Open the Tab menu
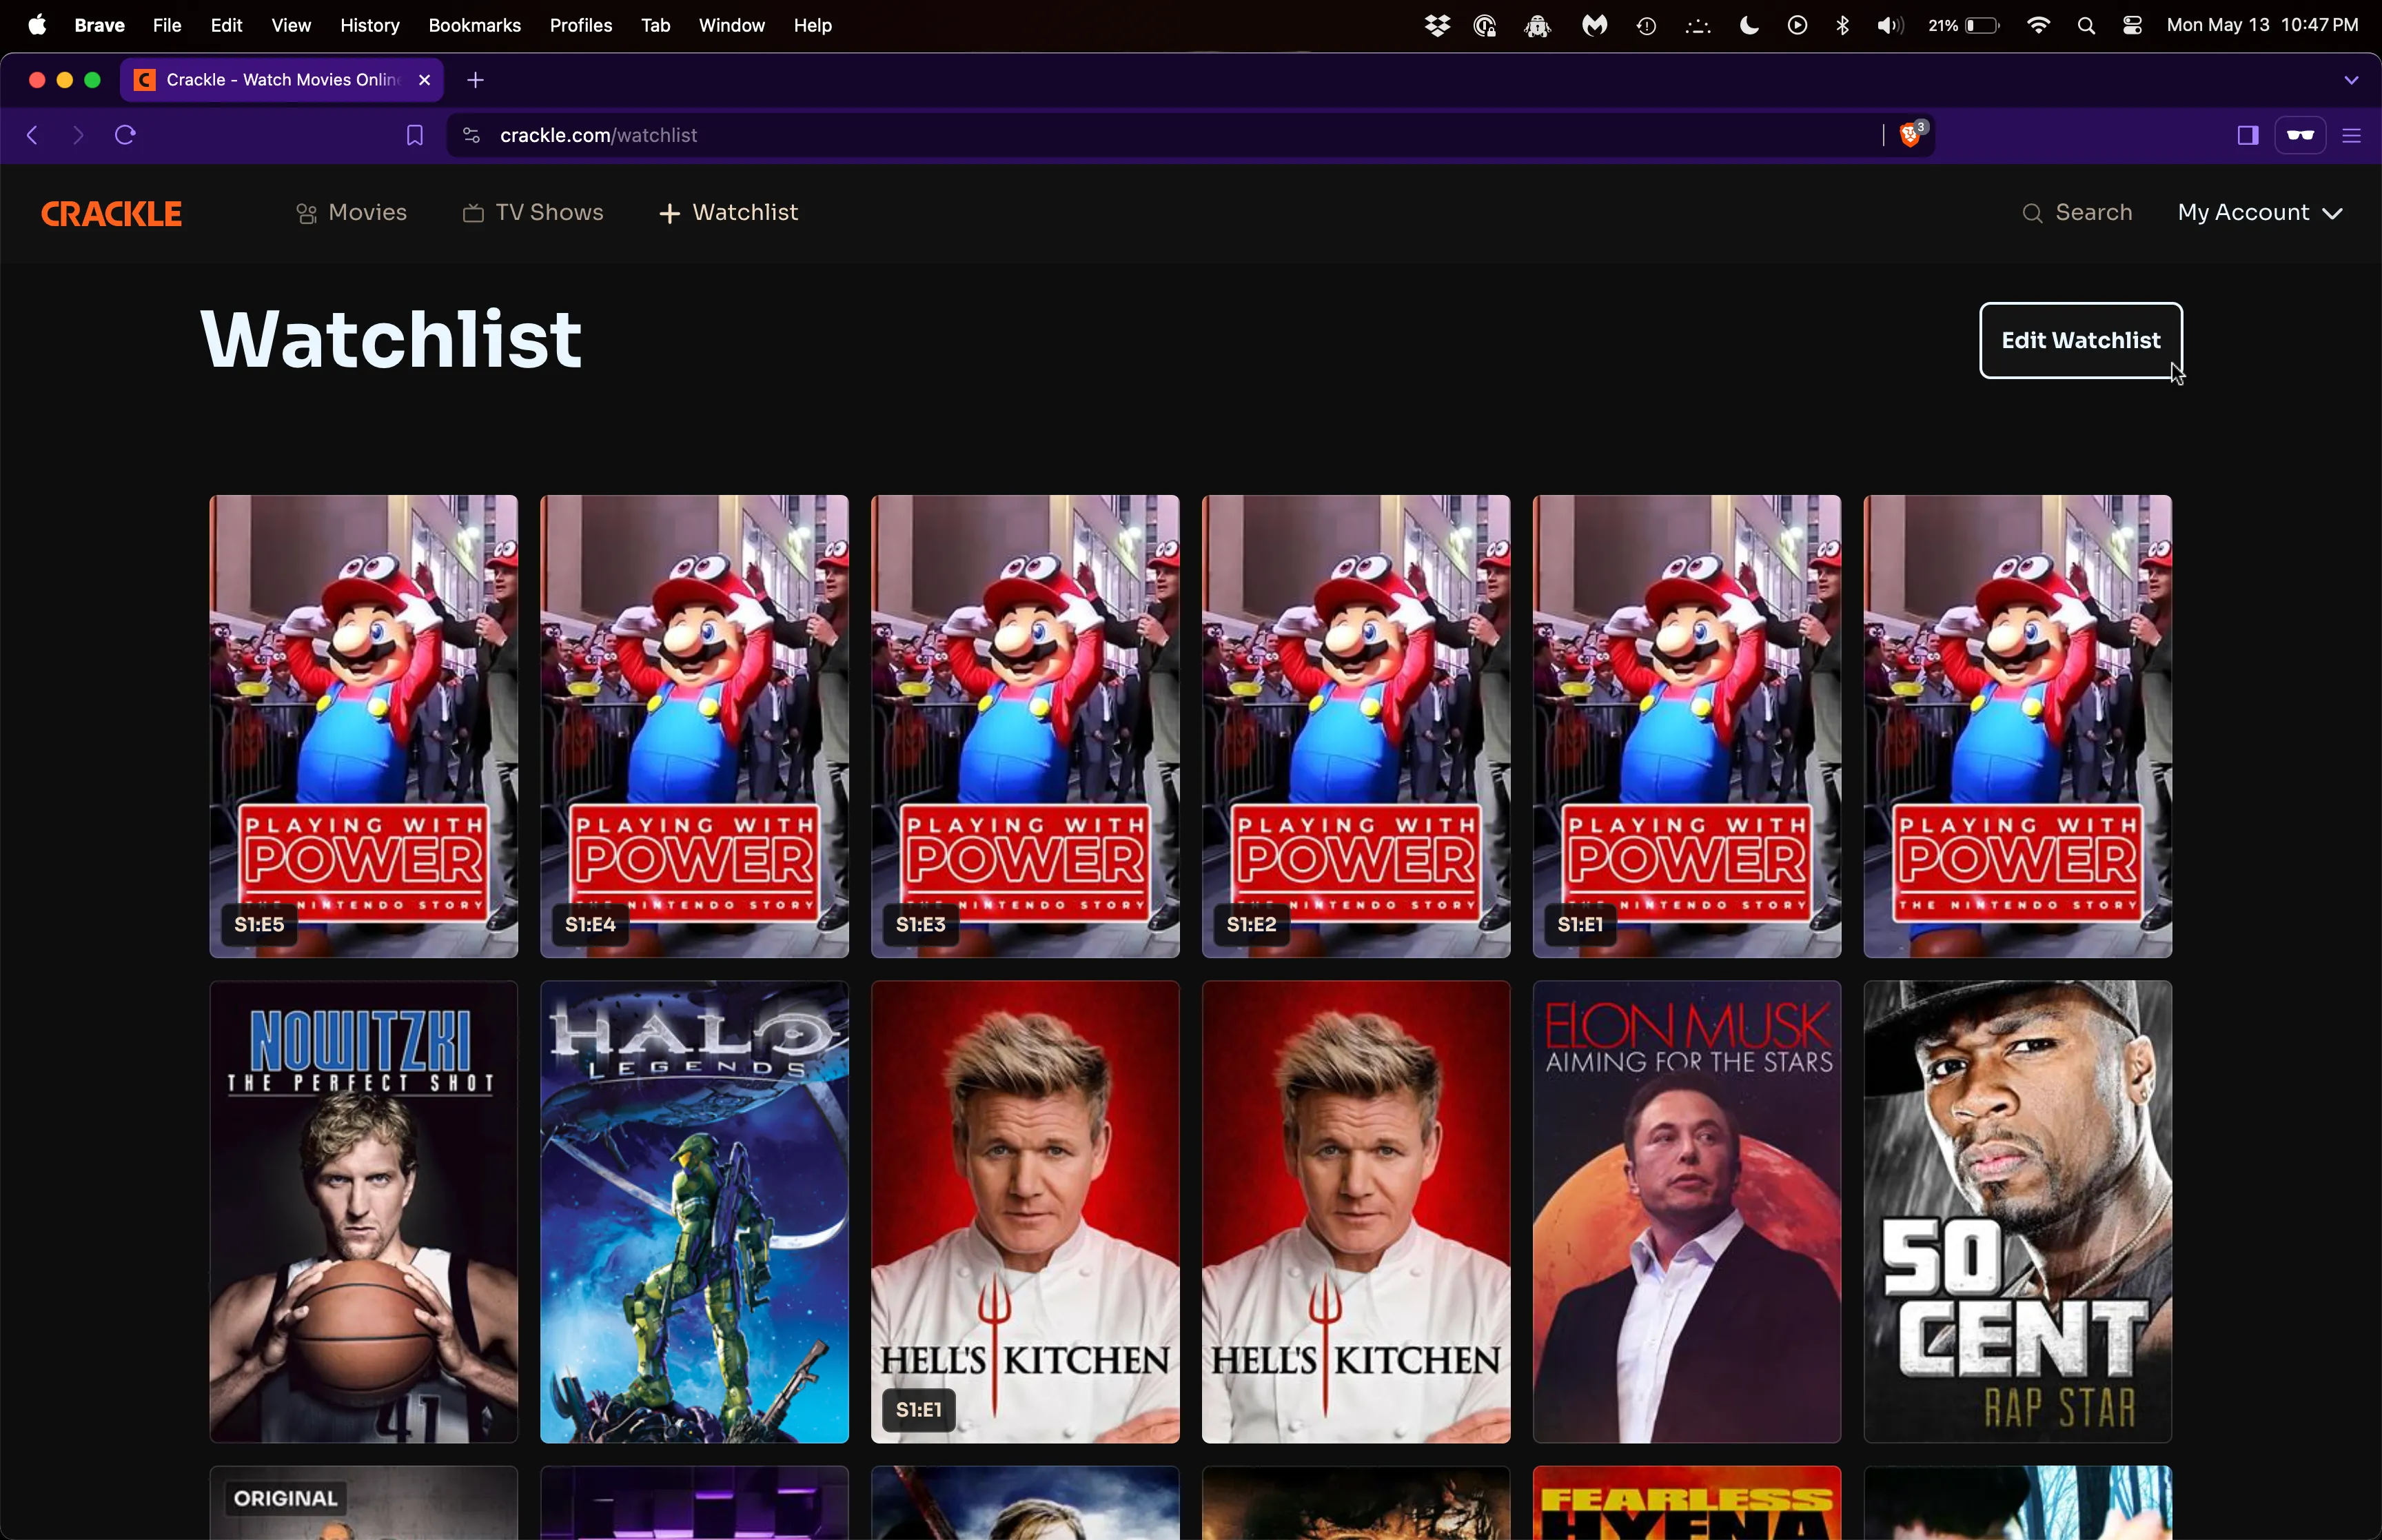This screenshot has height=1540, width=2382. coord(655,25)
